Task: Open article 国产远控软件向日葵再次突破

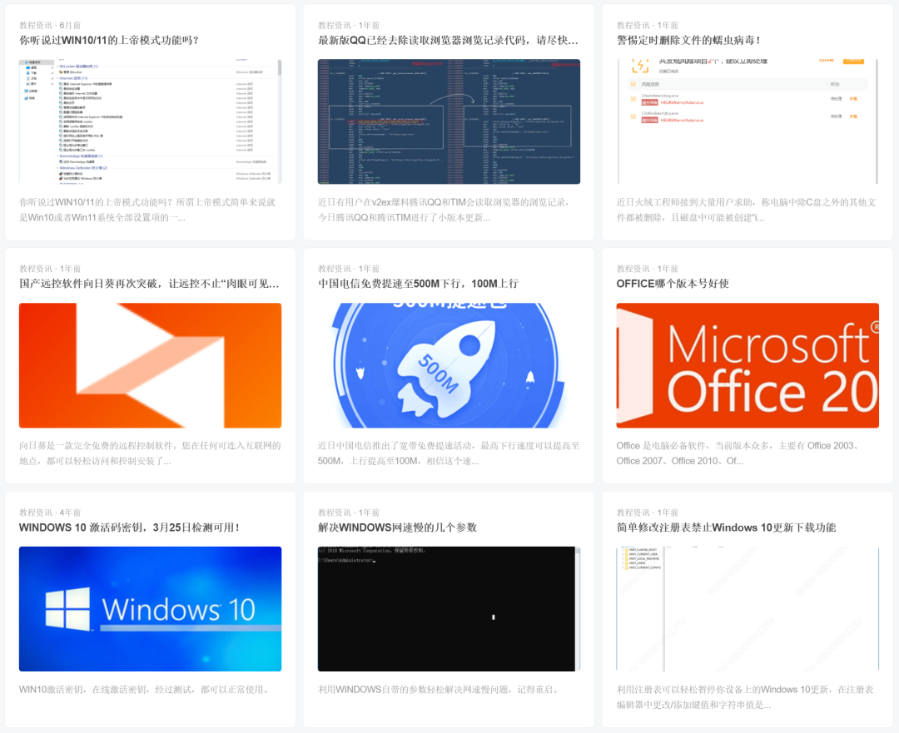Action: click(149, 284)
